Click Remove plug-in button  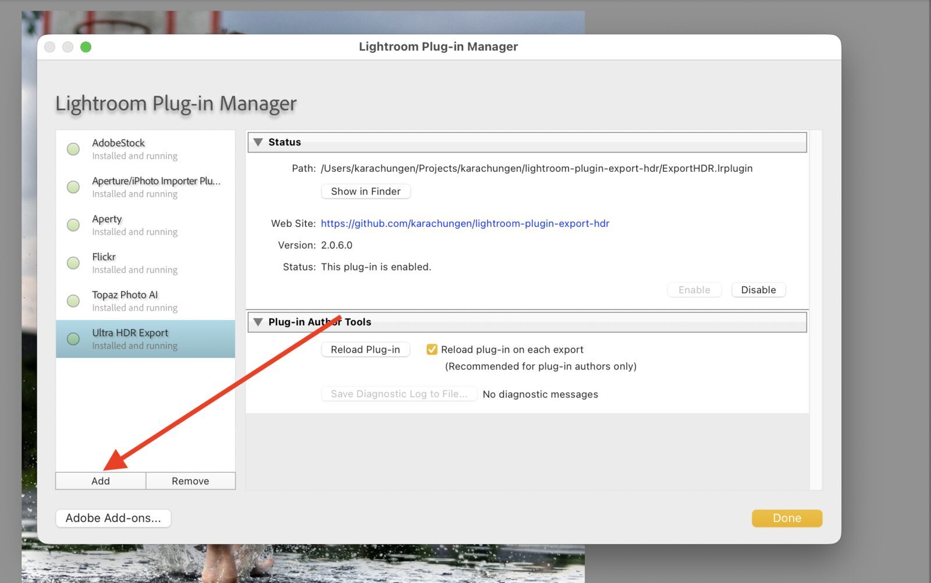point(190,481)
